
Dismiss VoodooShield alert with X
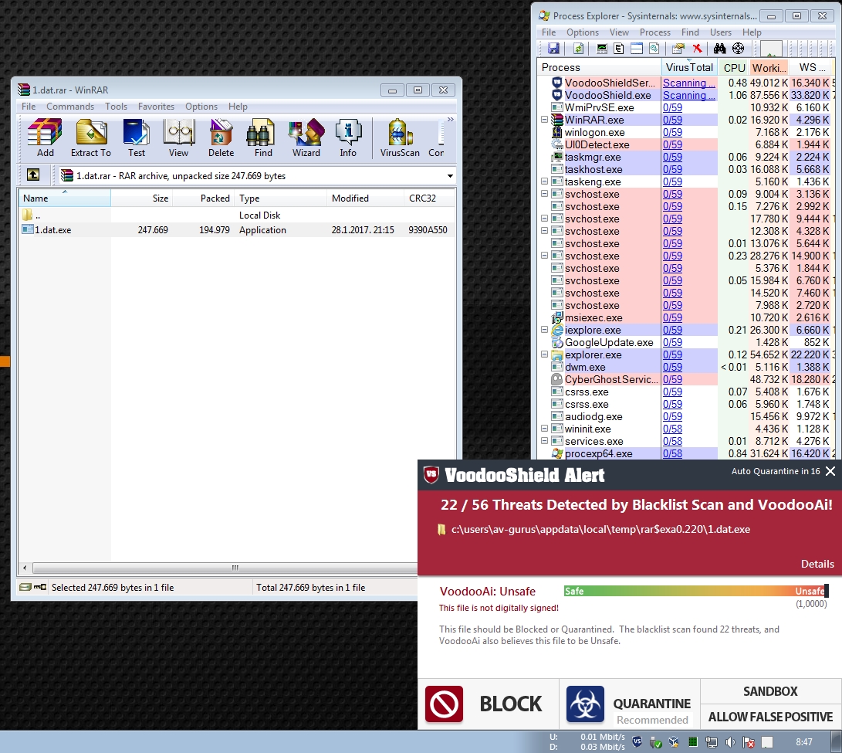pyautogui.click(x=830, y=471)
